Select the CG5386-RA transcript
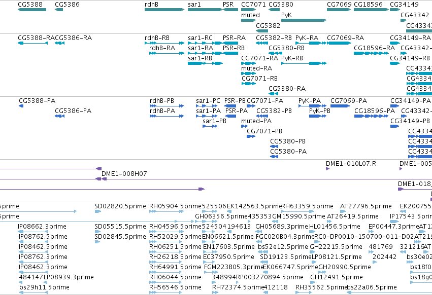The height and width of the screenshot is (295, 432). 59,43
